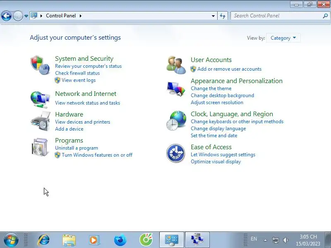Click Adjust screen resolution
Image resolution: width=331 pixels, height=248 pixels.
coord(217,103)
